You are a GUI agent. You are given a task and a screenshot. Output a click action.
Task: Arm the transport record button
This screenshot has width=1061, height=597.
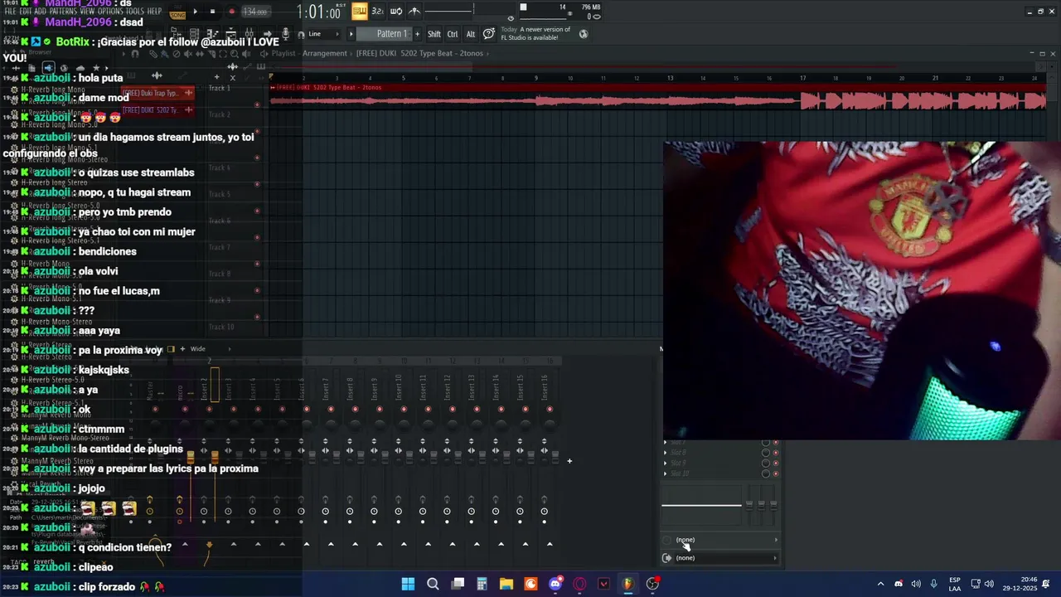pyautogui.click(x=231, y=12)
